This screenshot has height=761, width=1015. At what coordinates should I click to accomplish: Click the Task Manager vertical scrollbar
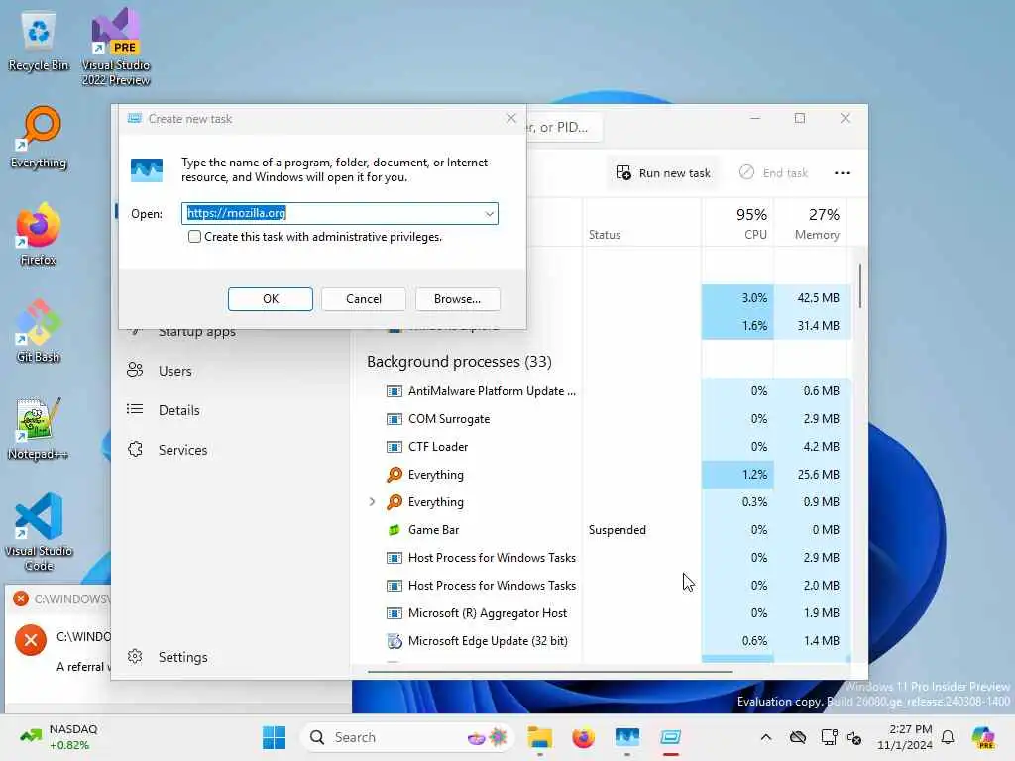click(x=859, y=285)
